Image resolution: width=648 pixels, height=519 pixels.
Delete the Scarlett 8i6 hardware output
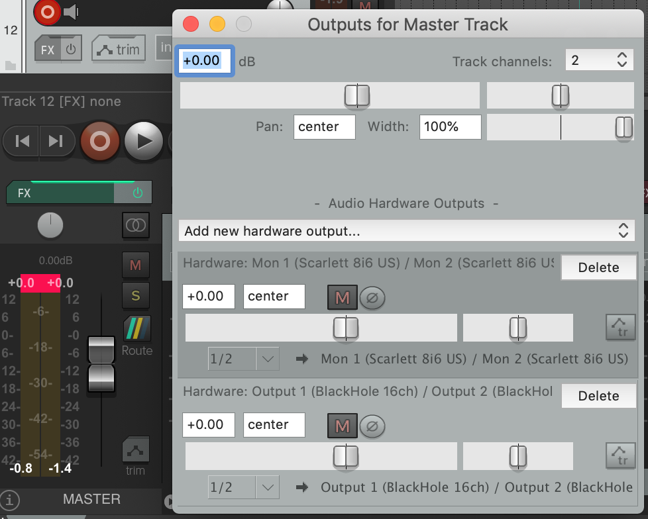coord(598,267)
